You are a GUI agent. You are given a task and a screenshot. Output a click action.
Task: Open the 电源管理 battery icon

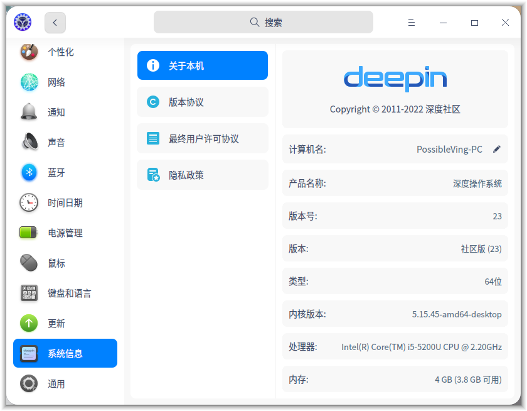pos(29,233)
